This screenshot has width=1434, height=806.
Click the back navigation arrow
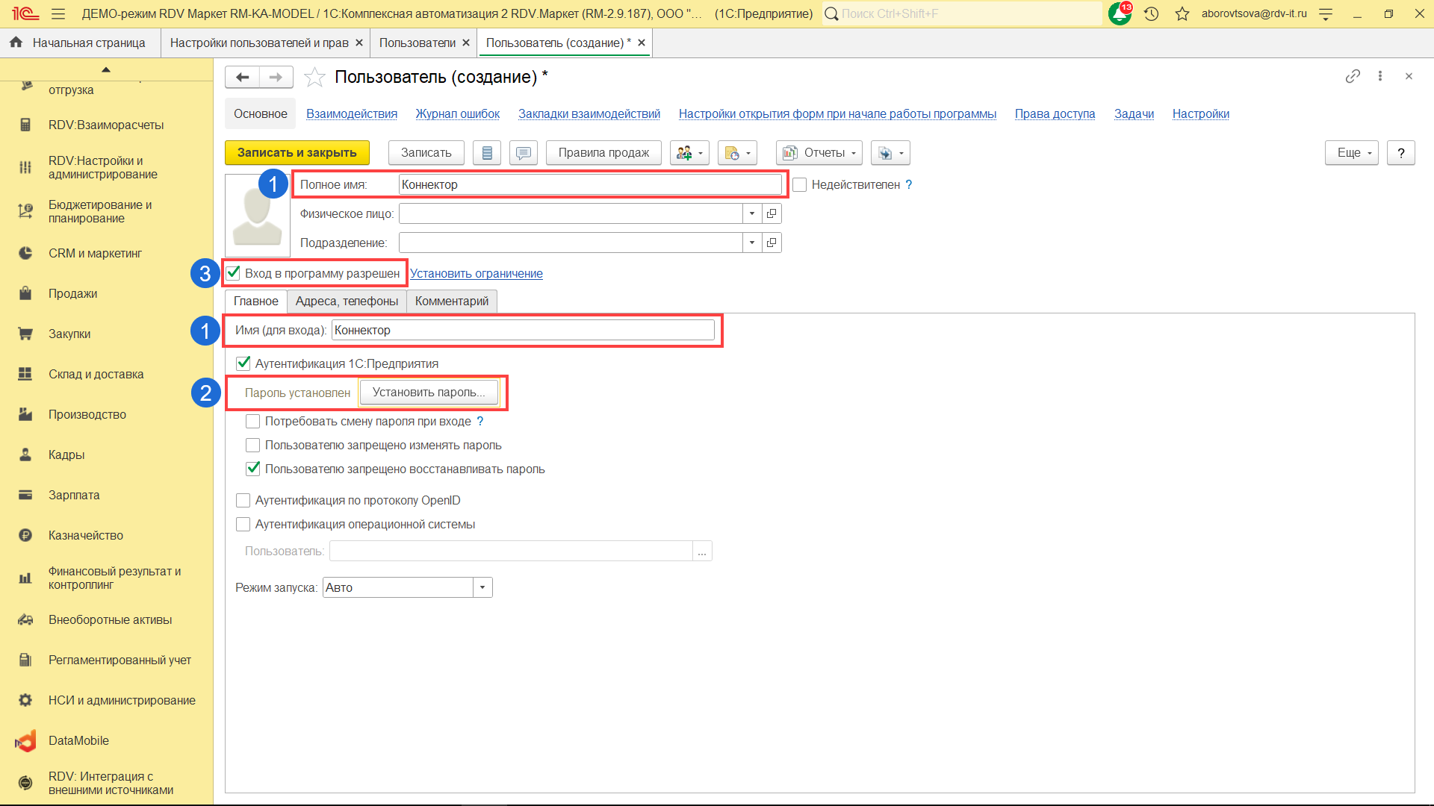coord(242,77)
